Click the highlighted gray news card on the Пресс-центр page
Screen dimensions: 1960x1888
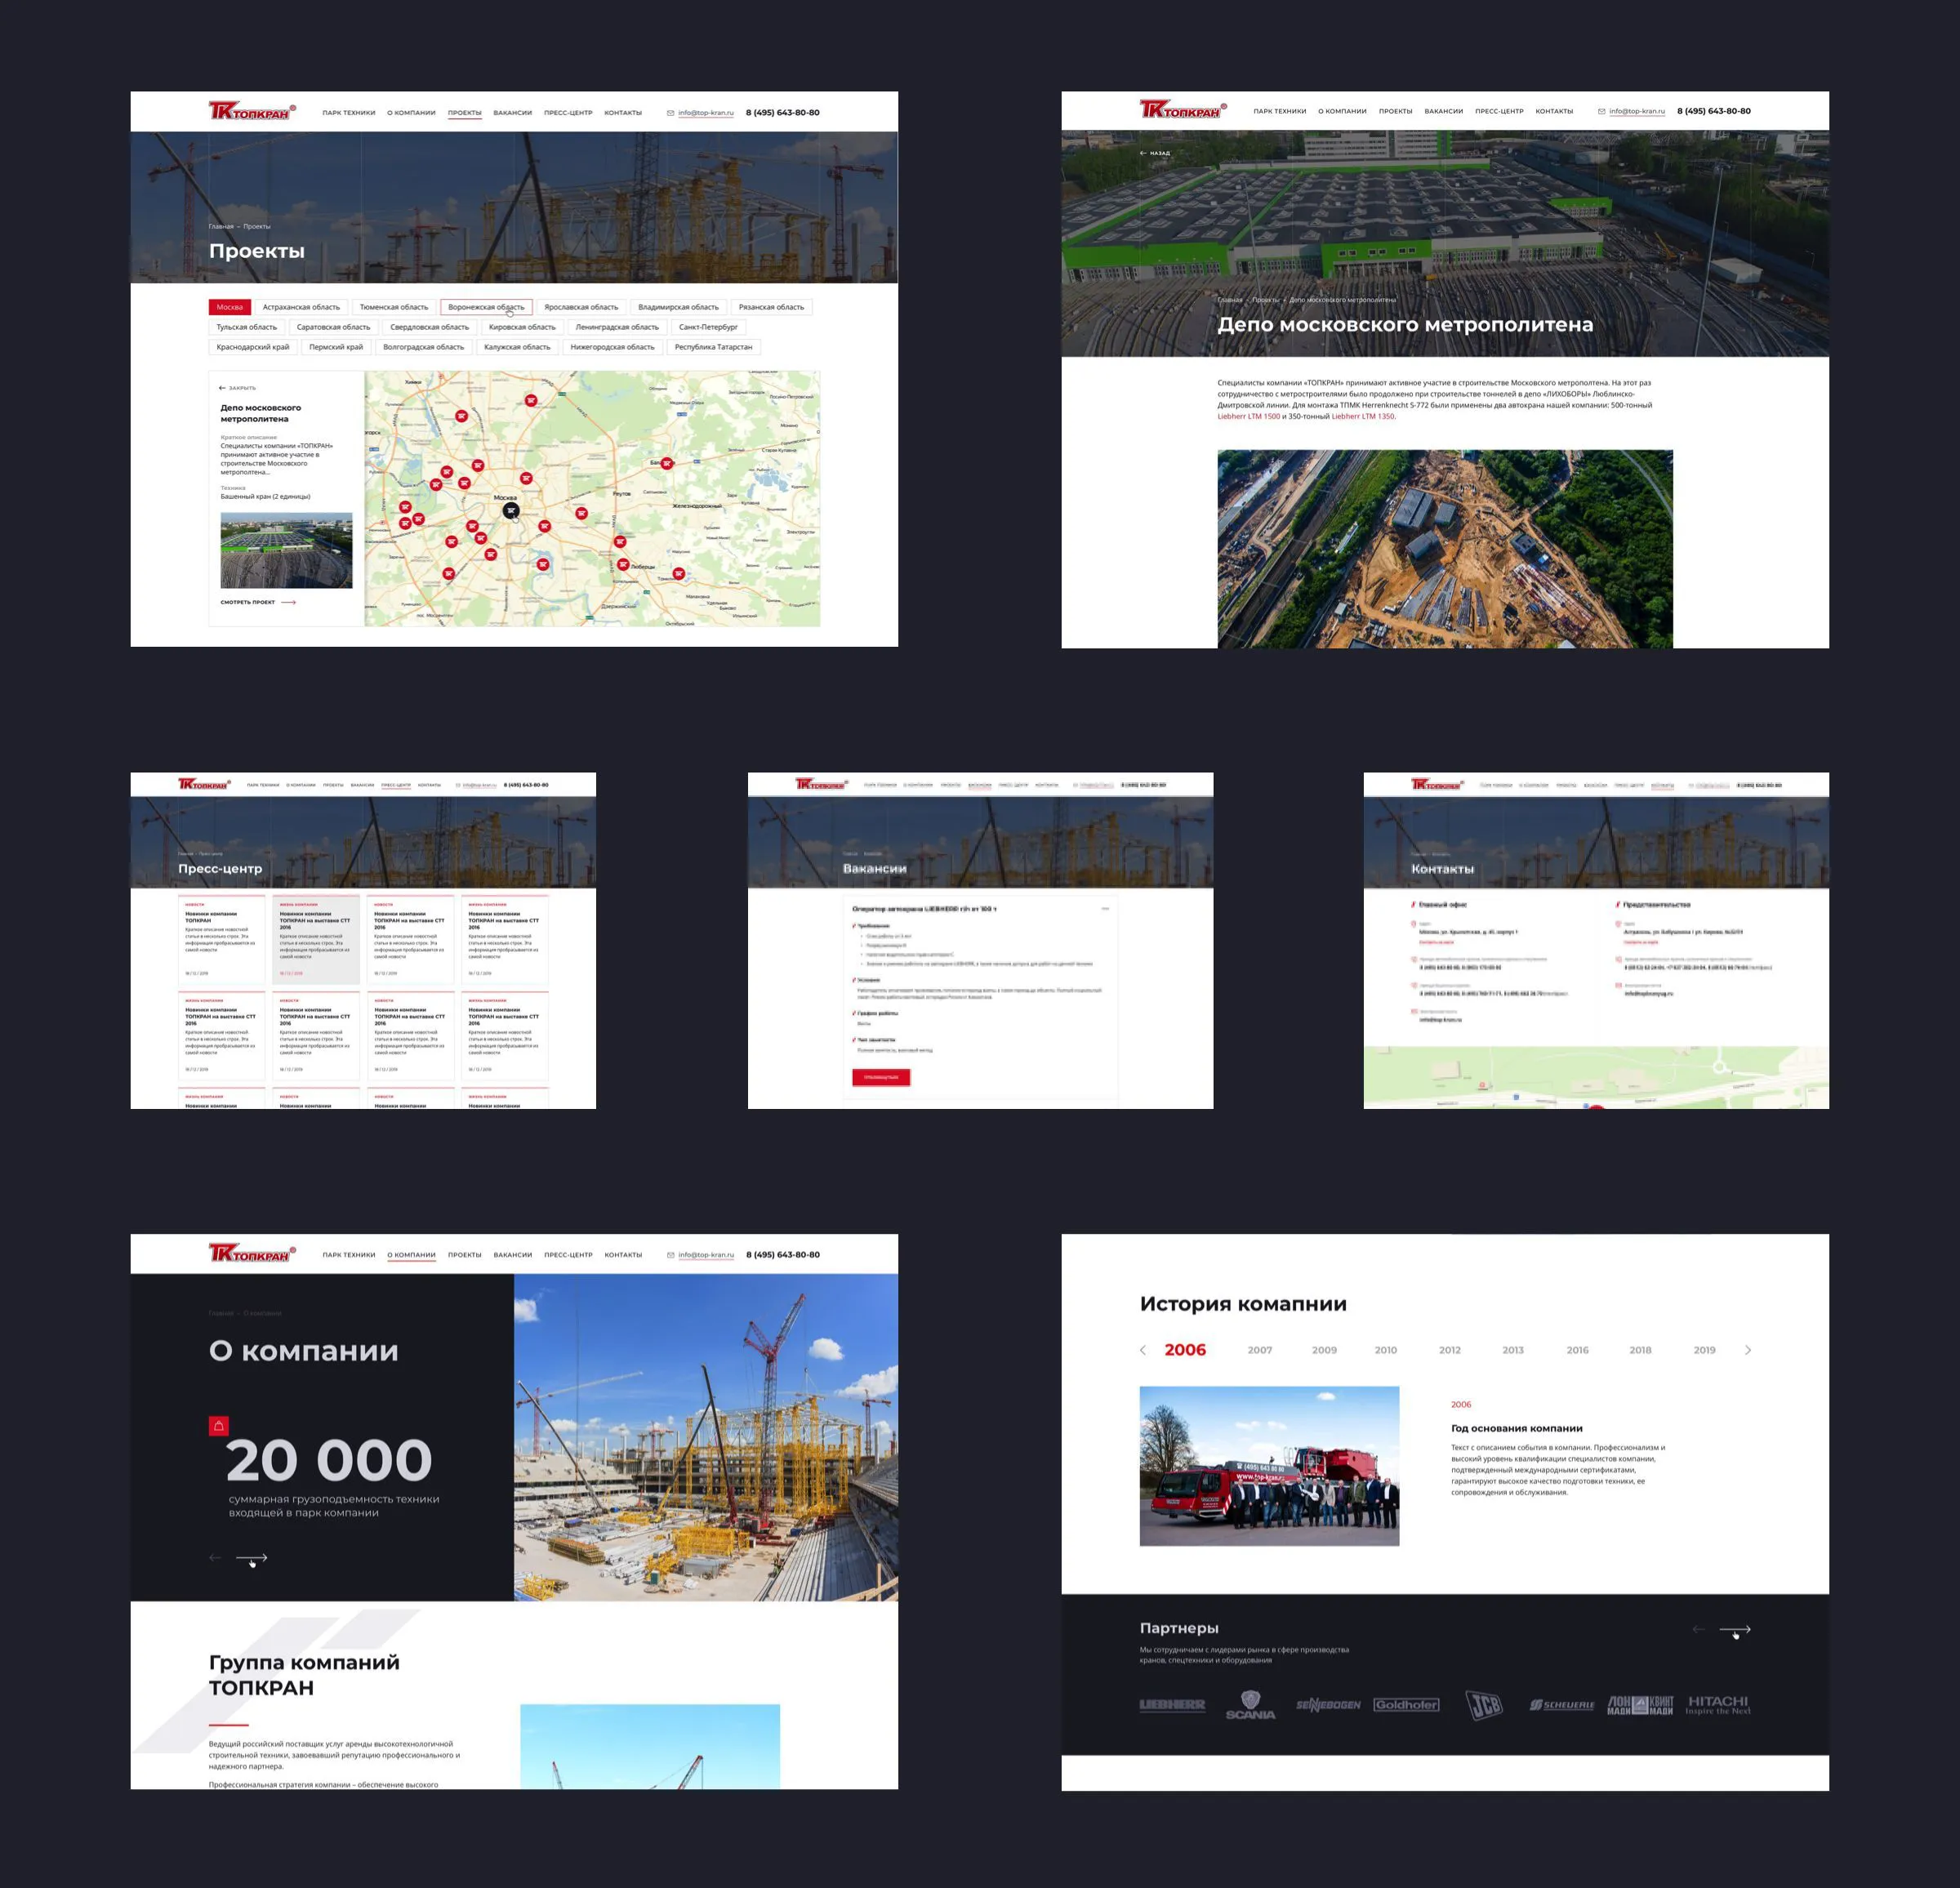(x=316, y=939)
